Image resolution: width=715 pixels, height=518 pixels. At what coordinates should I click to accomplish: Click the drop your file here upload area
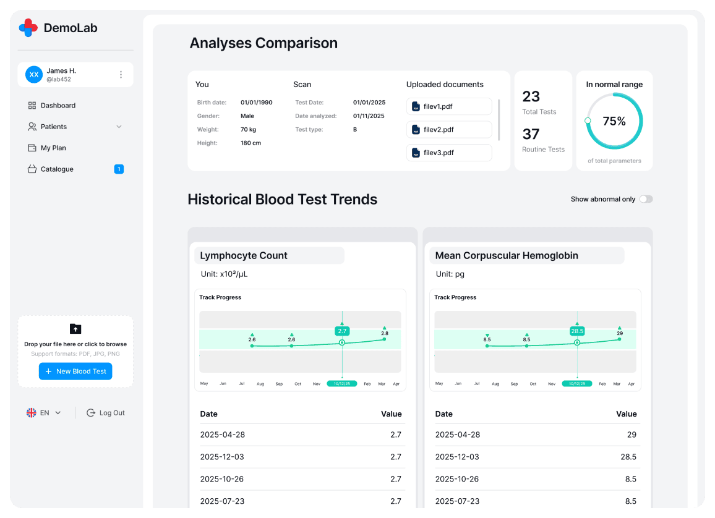[75, 351]
